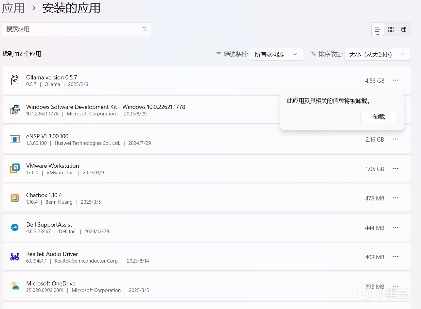Click the Microsoft OneDrive cloud icon
The height and width of the screenshot is (309, 421).
(15, 286)
